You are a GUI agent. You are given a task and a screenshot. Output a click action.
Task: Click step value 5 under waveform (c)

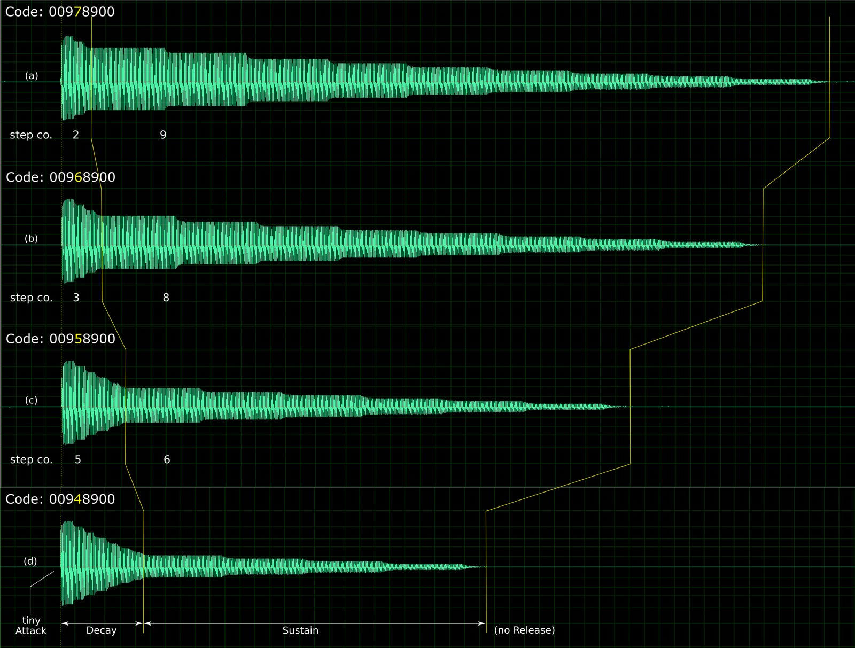click(x=78, y=459)
